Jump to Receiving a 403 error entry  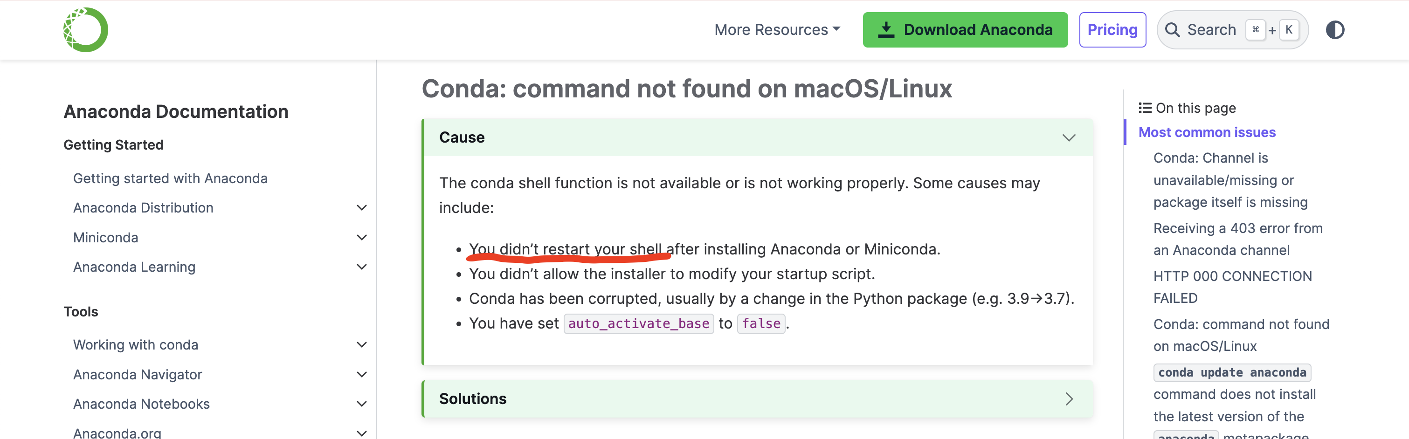pyautogui.click(x=1237, y=239)
